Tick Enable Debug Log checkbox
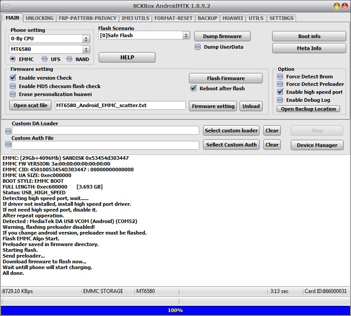This screenshot has height=316, width=351. (x=280, y=100)
